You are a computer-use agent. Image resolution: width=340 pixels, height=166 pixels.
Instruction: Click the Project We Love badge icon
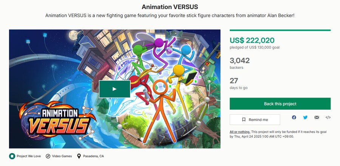[x=12, y=156]
